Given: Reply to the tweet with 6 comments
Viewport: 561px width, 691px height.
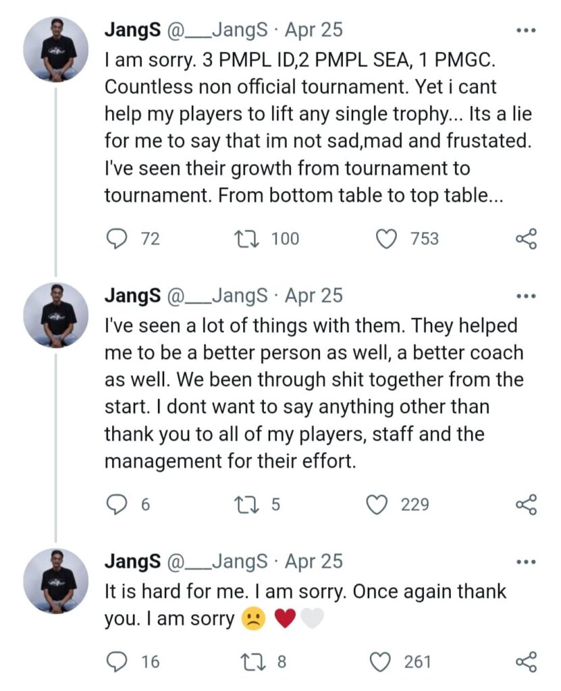Looking at the screenshot, I should 117,505.
